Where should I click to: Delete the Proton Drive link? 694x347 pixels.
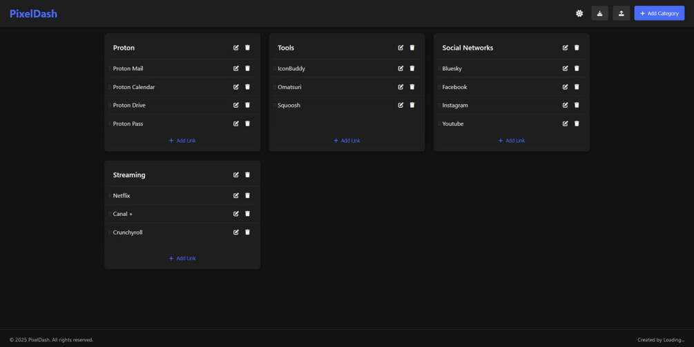pos(247,106)
